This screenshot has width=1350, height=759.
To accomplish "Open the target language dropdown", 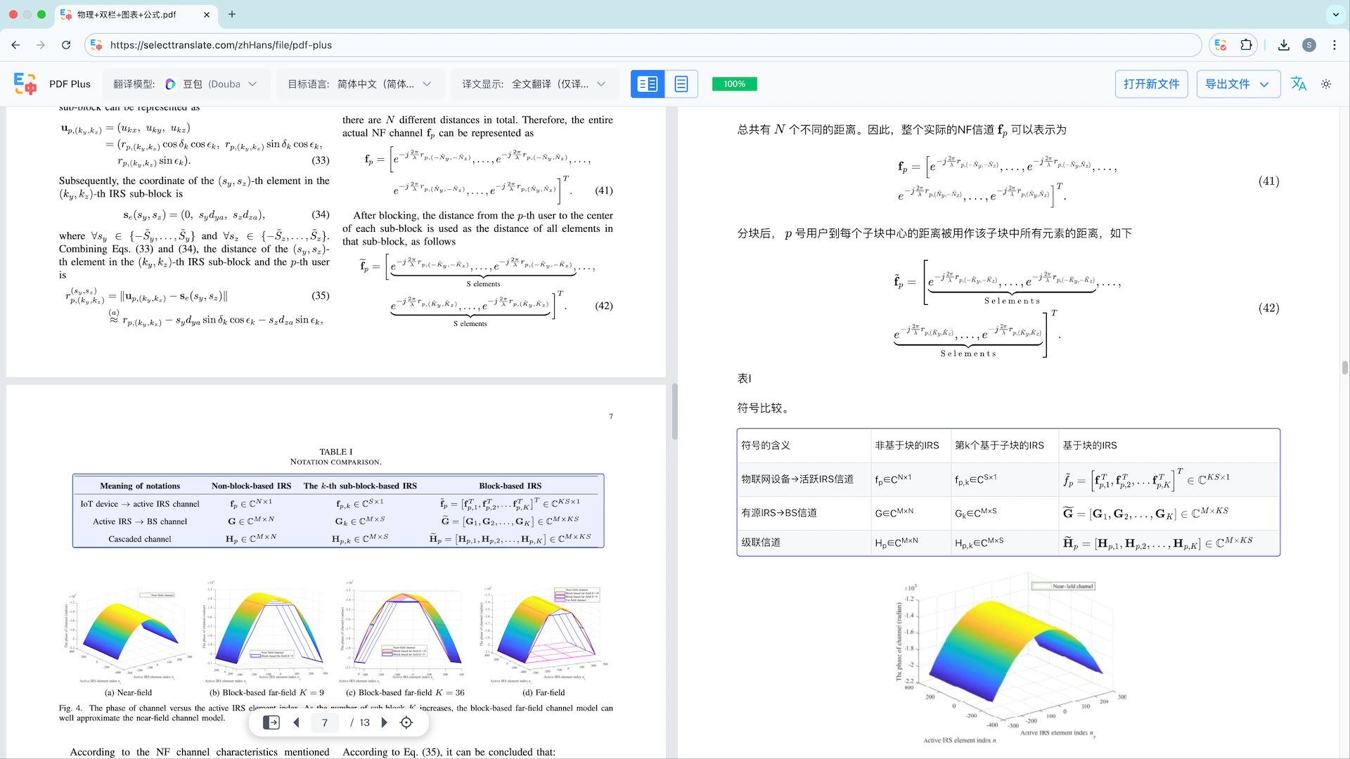I will click(x=383, y=84).
